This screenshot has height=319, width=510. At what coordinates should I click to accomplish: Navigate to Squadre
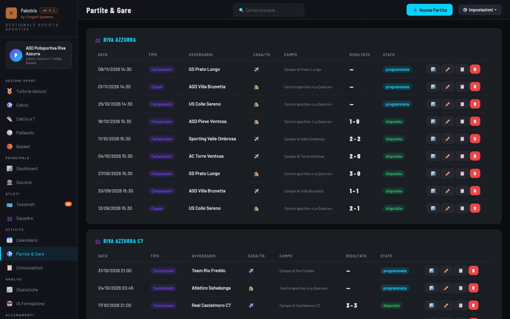click(39, 218)
